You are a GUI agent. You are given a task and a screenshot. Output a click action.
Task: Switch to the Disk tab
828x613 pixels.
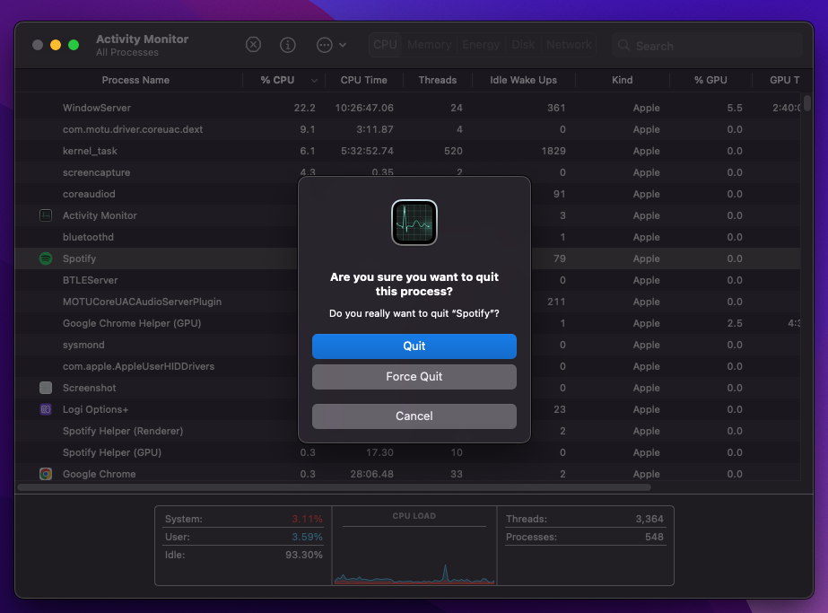pos(523,45)
